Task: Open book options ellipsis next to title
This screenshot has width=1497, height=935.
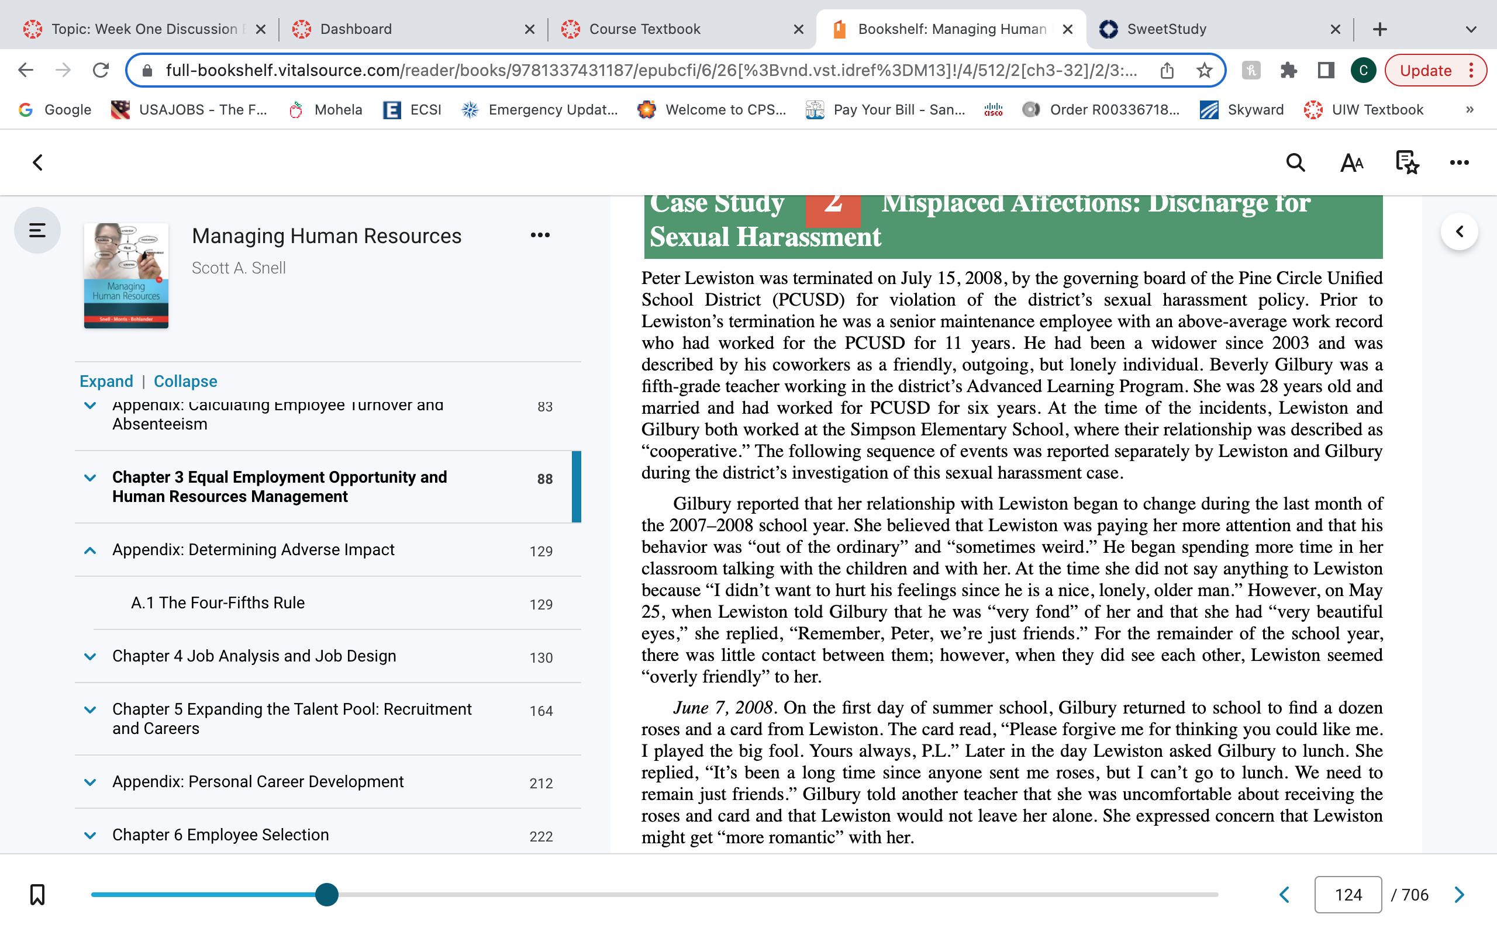Action: coord(540,235)
